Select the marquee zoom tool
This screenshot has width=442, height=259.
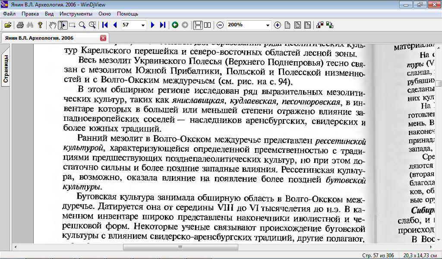(92, 25)
